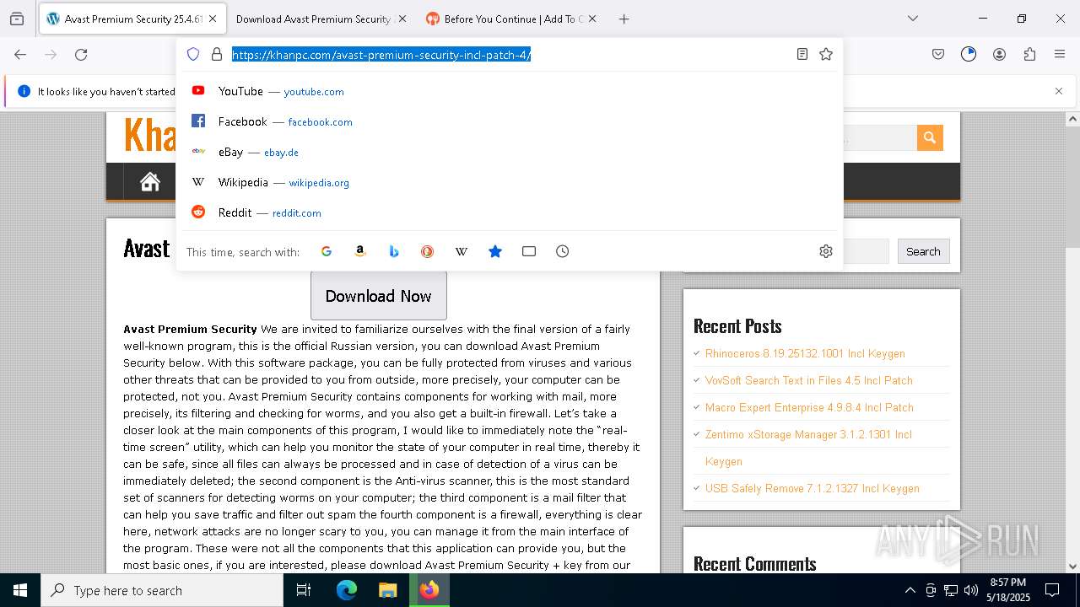Open tracking protection shield icon

click(193, 54)
